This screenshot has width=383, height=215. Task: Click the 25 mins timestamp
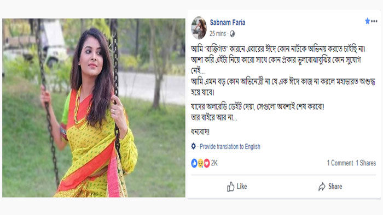coord(218,34)
